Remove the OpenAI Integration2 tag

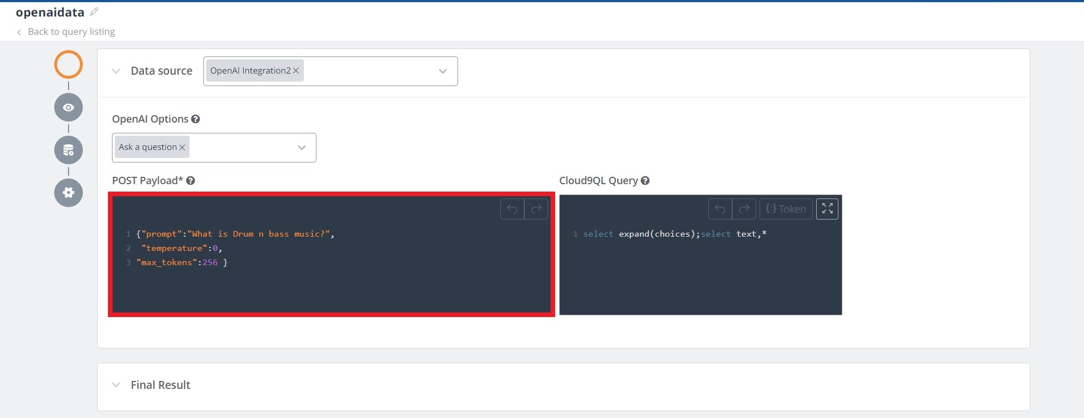tap(296, 71)
